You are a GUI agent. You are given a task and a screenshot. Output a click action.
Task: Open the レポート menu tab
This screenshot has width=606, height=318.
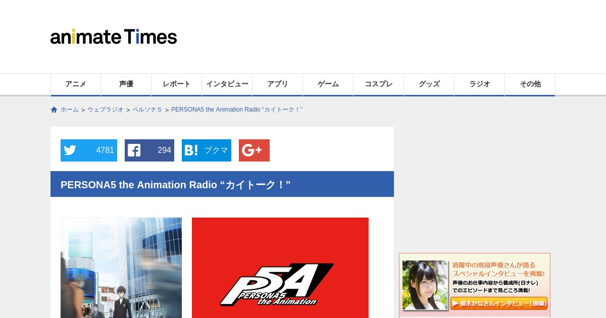click(177, 84)
